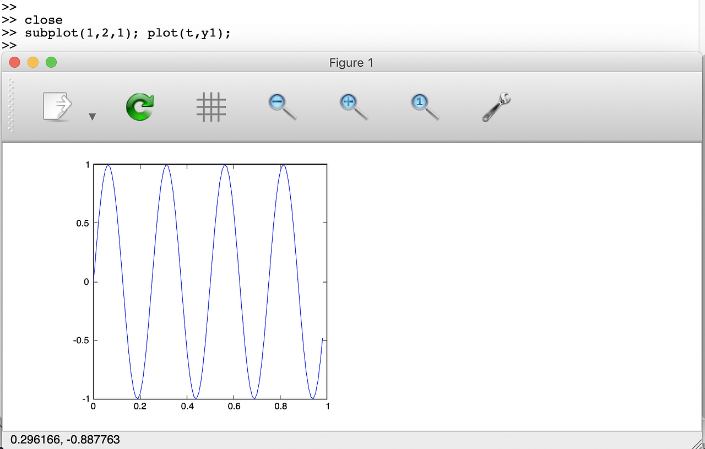
Task: Close the Figure 1 window
Action: (x=15, y=62)
